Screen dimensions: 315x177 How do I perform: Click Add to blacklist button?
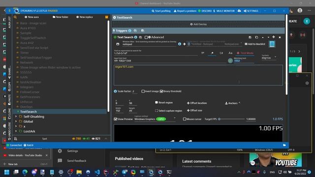[255, 44]
